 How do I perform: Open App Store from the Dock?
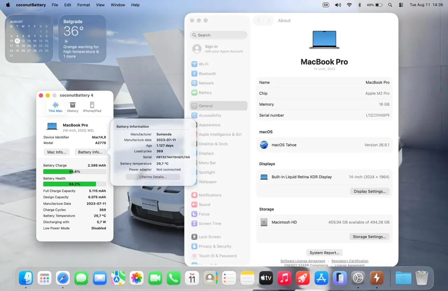coord(321,278)
